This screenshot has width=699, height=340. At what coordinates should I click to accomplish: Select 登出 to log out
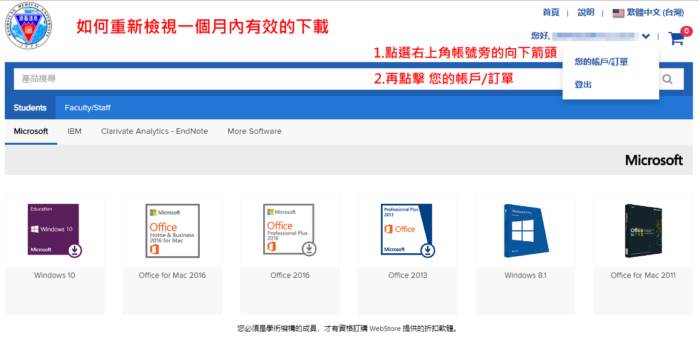(x=583, y=84)
